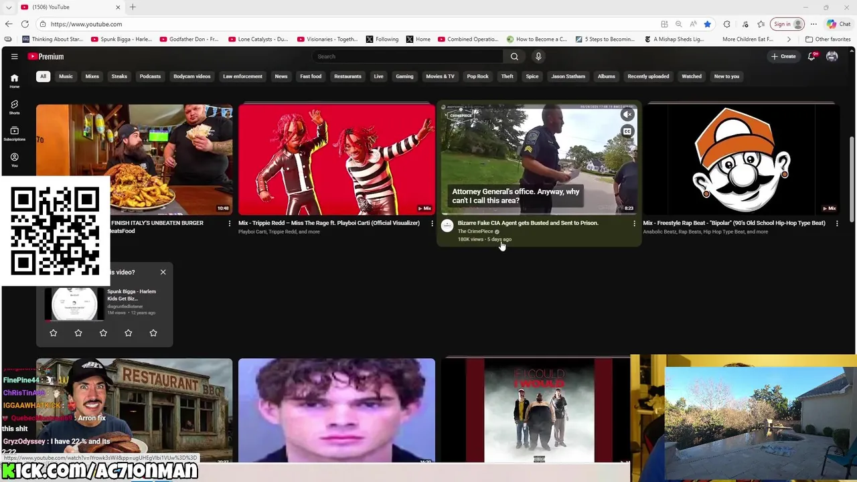Rate five stars on the survey card
857x482 pixels.
[153, 333]
